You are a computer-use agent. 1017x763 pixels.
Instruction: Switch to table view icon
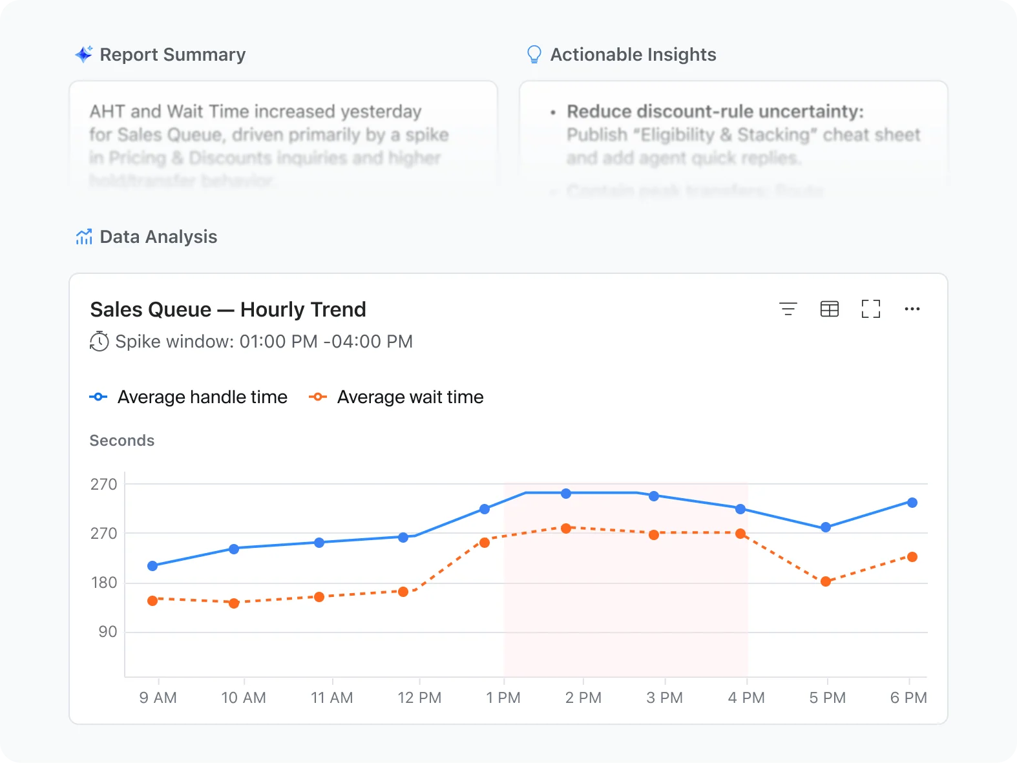pos(829,309)
